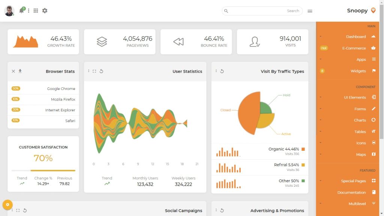Expand the Charts section in the sidebar

[x=360, y=120]
